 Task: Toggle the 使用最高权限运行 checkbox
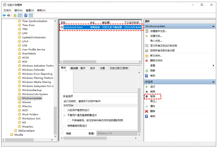click(64, 126)
